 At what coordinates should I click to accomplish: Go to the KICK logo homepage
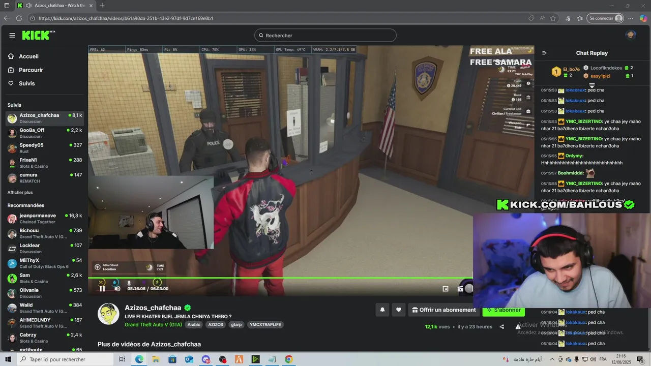coord(38,35)
